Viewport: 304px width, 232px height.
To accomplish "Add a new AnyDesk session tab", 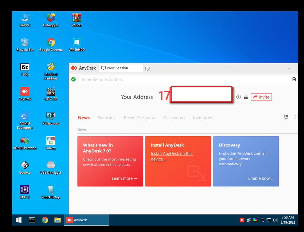I will pyautogui.click(x=147, y=68).
